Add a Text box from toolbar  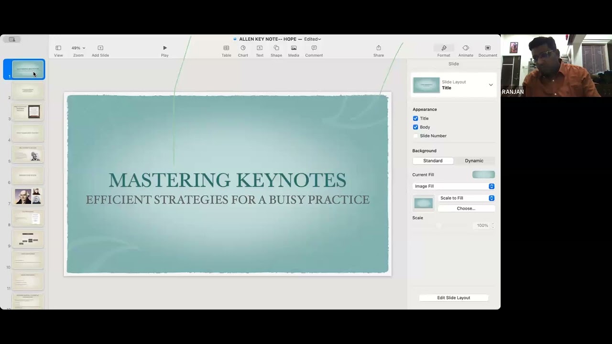pos(260,48)
